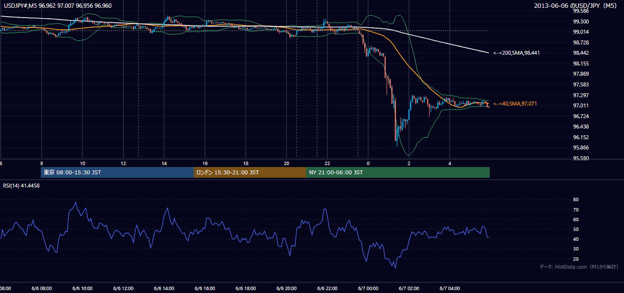Click the 6/7 04:00 date label

[x=450, y=288]
